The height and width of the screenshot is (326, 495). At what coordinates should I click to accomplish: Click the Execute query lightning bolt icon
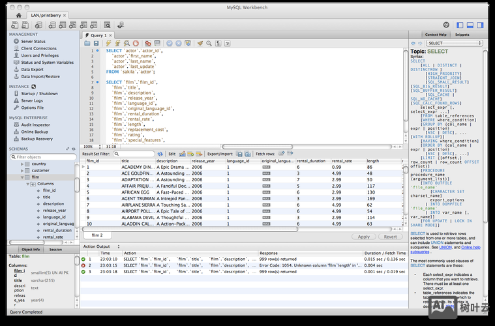pyautogui.click(x=109, y=43)
